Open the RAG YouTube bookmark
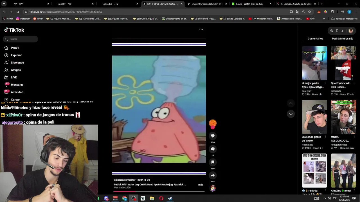The image size is (360, 202). pos(310,19)
